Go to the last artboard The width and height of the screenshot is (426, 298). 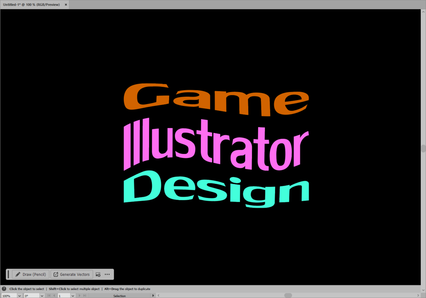coord(84,296)
